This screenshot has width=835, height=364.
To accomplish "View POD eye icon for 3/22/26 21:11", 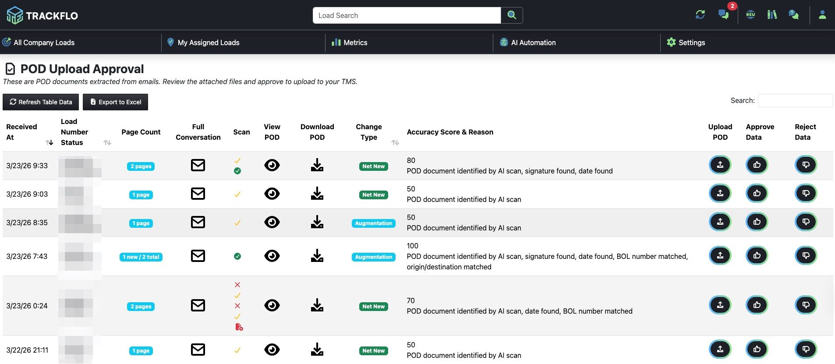I will click(x=272, y=350).
